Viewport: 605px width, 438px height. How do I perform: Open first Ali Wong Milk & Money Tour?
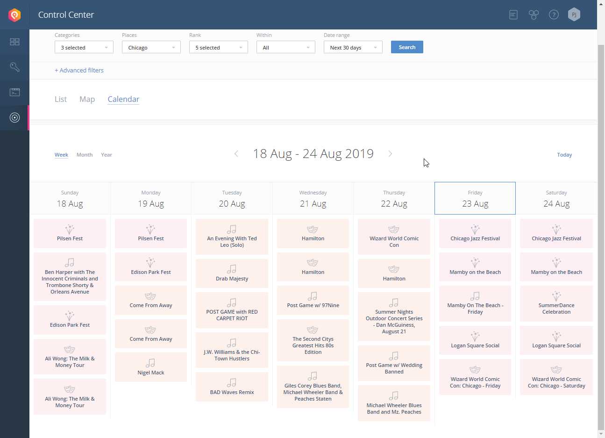click(x=70, y=357)
